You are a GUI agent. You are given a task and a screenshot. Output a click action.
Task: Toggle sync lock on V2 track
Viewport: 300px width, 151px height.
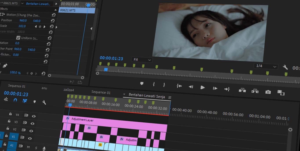[x=23, y=130]
